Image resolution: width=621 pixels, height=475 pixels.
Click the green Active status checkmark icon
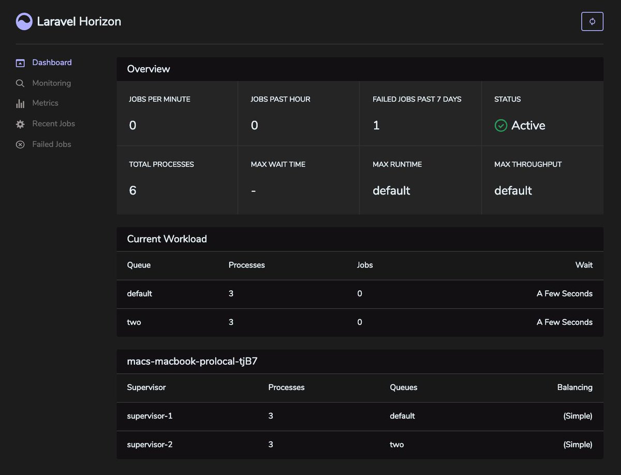501,125
